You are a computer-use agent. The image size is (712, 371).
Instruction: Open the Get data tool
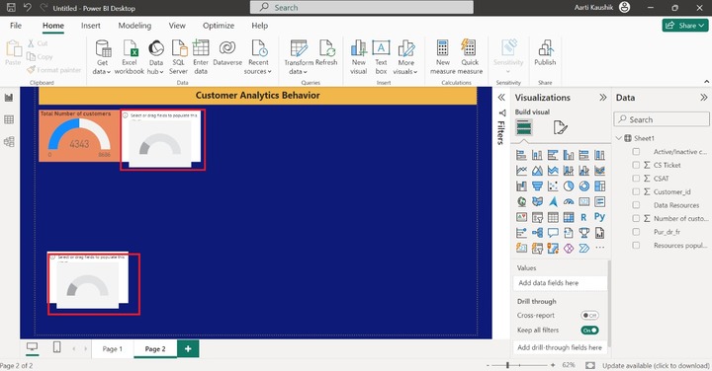pyautogui.click(x=102, y=57)
